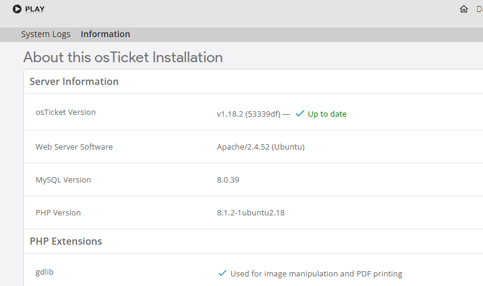Click the About this osTicket Installation heading
This screenshot has height=286, width=483.
click(123, 57)
